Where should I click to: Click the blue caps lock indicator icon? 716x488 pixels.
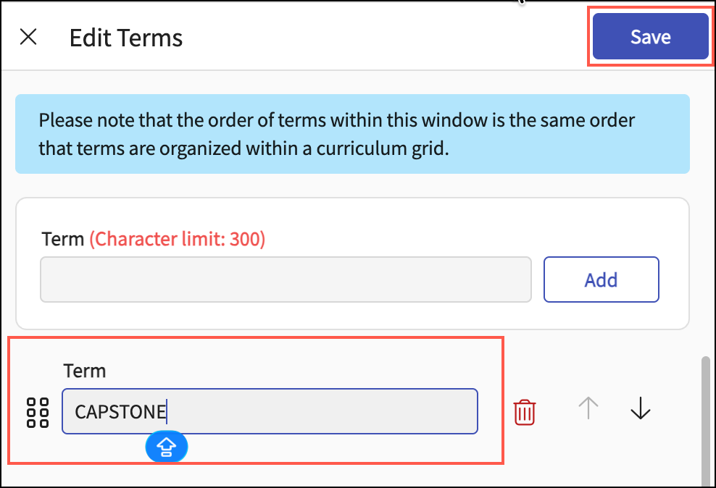(x=167, y=447)
